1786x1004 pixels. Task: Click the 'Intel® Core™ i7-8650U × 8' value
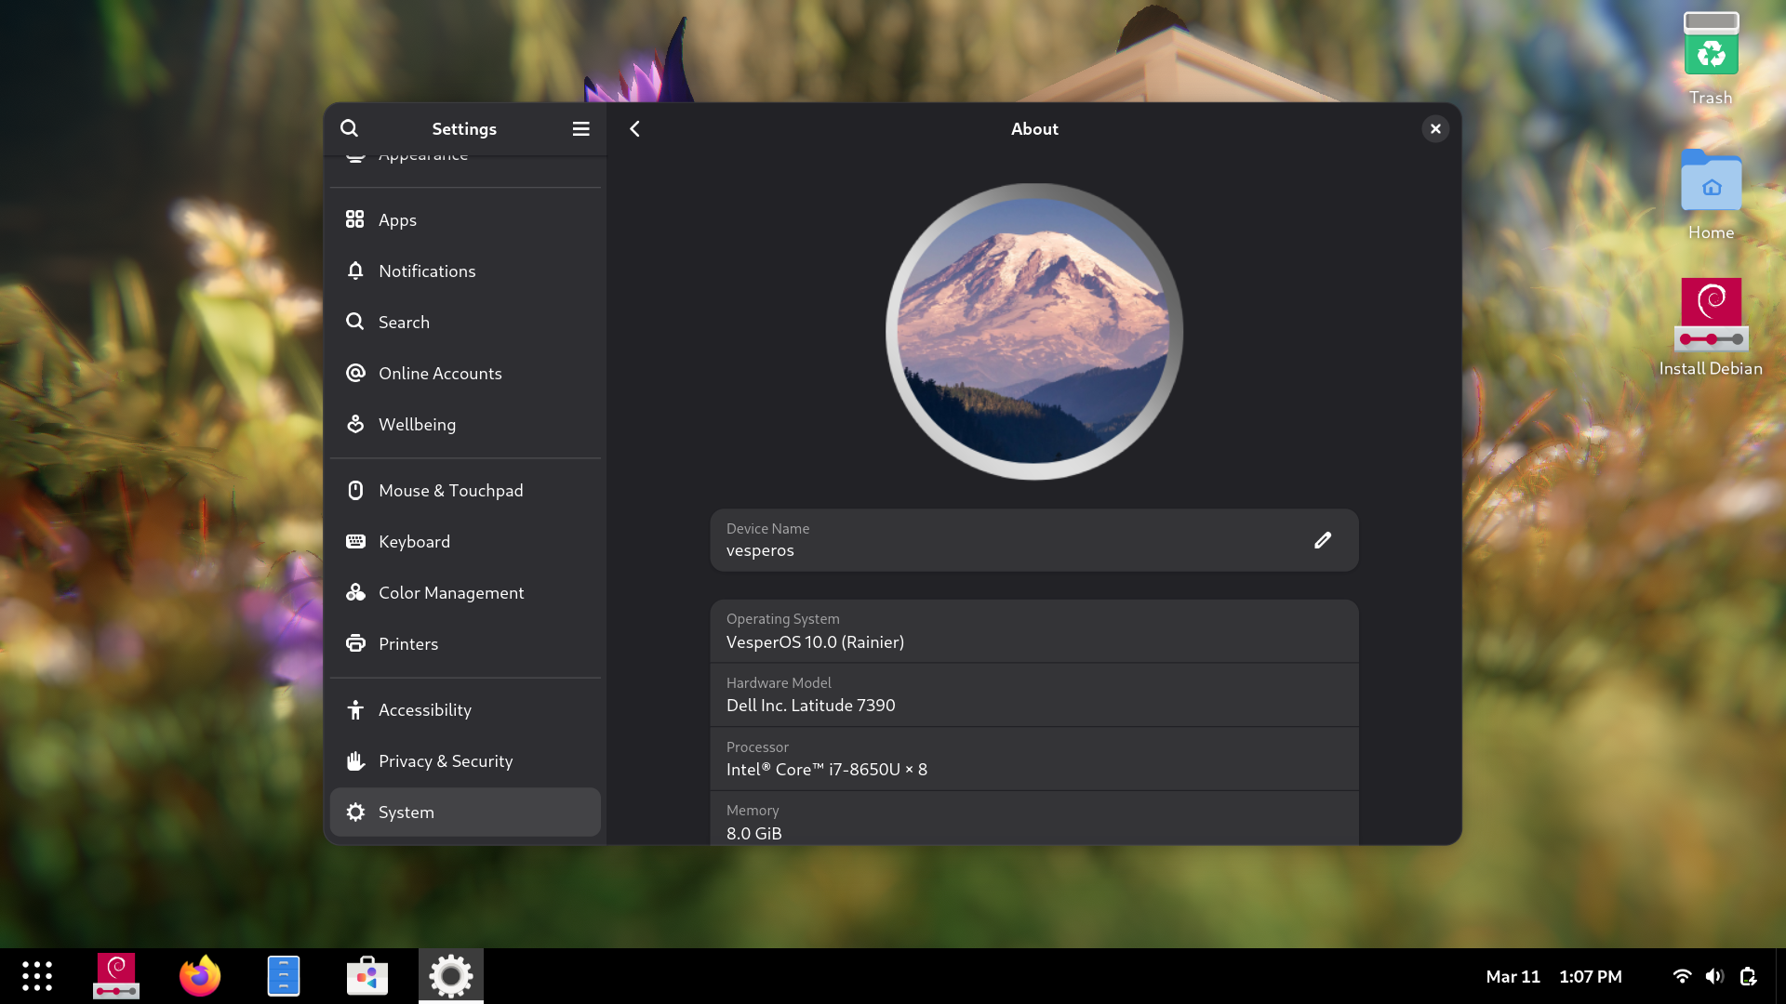[x=826, y=770]
